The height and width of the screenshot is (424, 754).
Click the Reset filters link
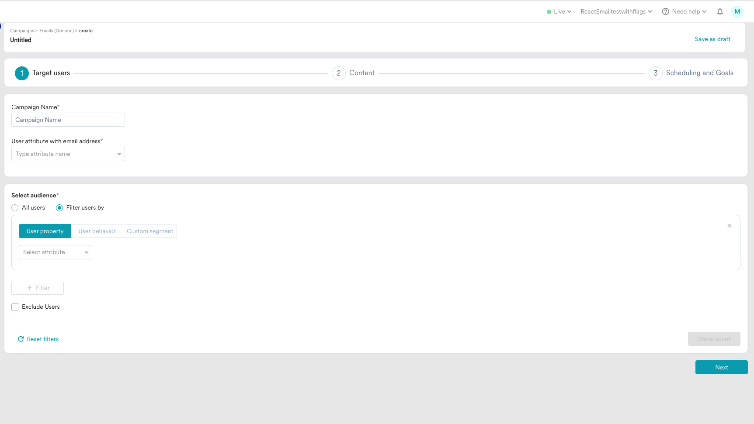[x=38, y=339]
